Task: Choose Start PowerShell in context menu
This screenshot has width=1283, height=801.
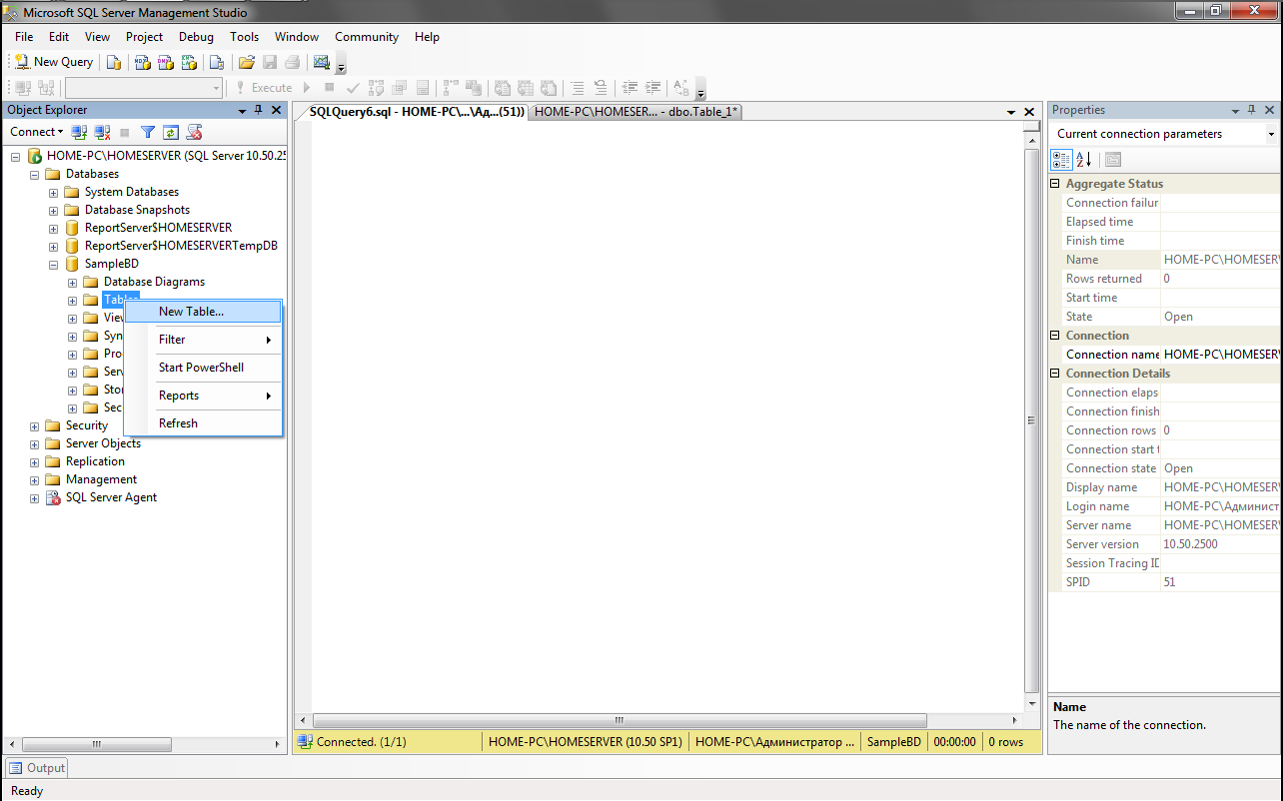Action: (203, 368)
